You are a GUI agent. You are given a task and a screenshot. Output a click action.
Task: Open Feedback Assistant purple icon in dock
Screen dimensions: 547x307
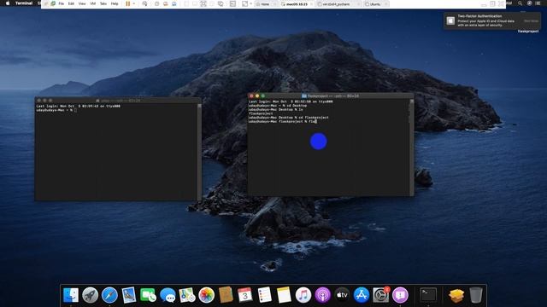click(x=401, y=295)
